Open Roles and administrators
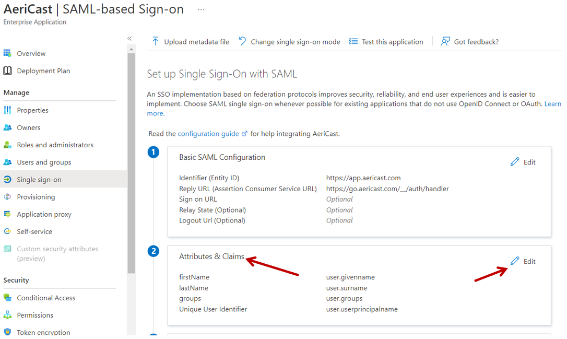Screen dimensions: 567x339 tap(55, 145)
